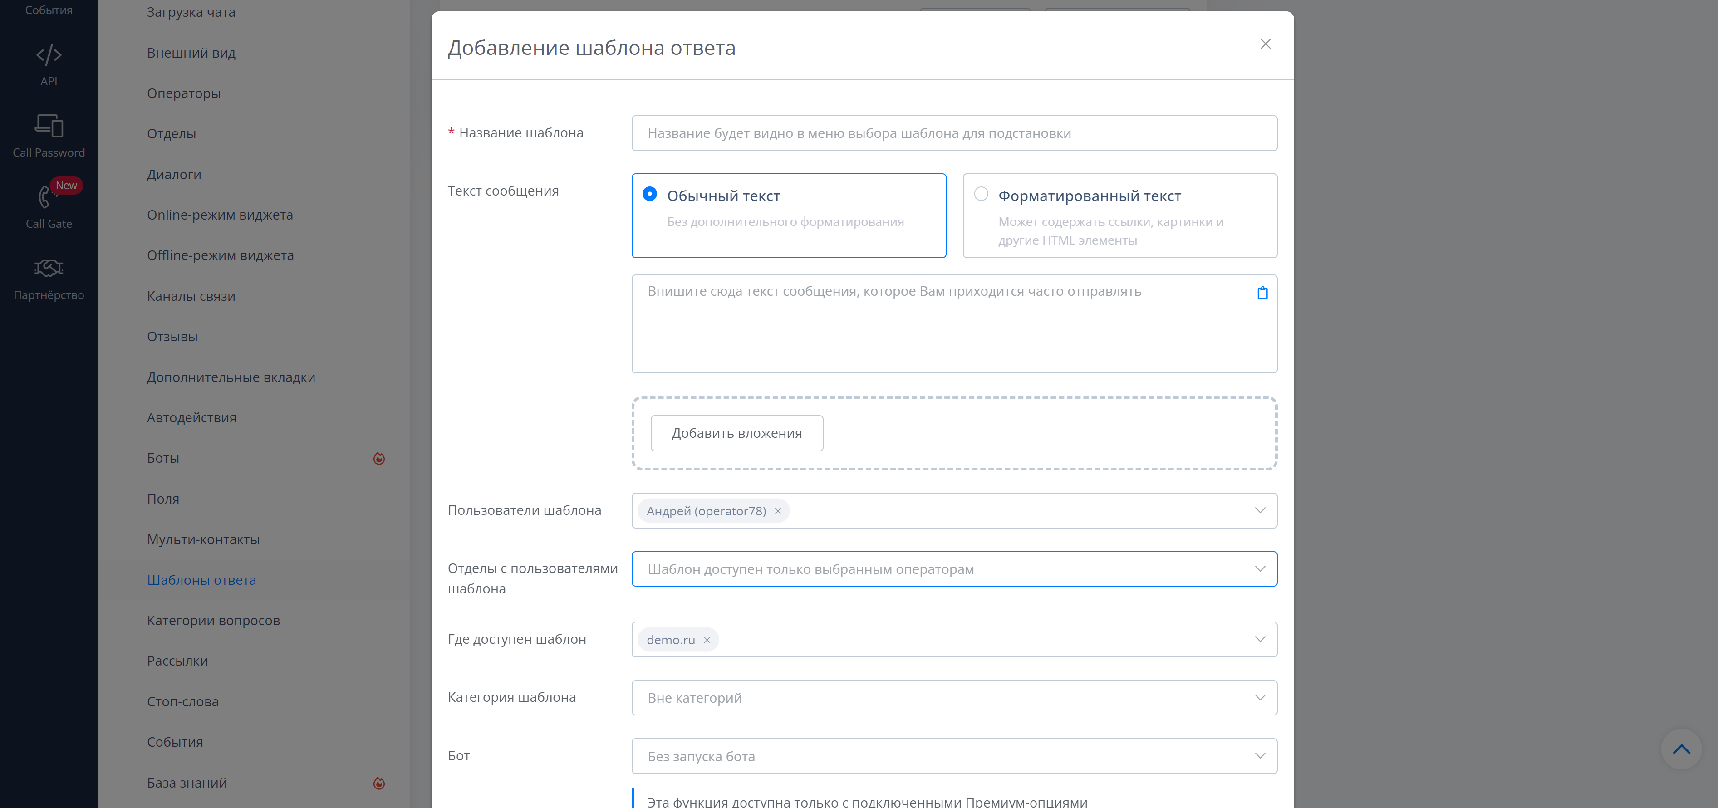Close the template dialog with X
Image resolution: width=1718 pixels, height=808 pixels.
pyautogui.click(x=1265, y=44)
